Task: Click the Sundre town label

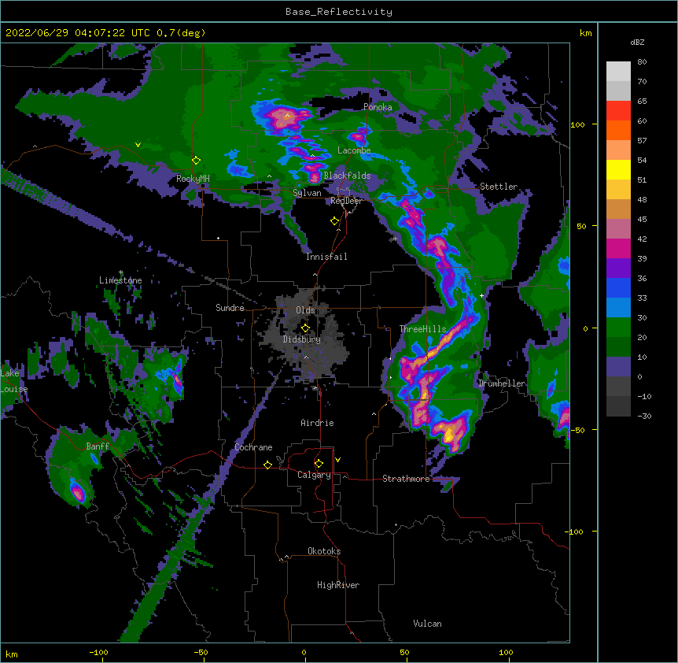Action: [230, 308]
